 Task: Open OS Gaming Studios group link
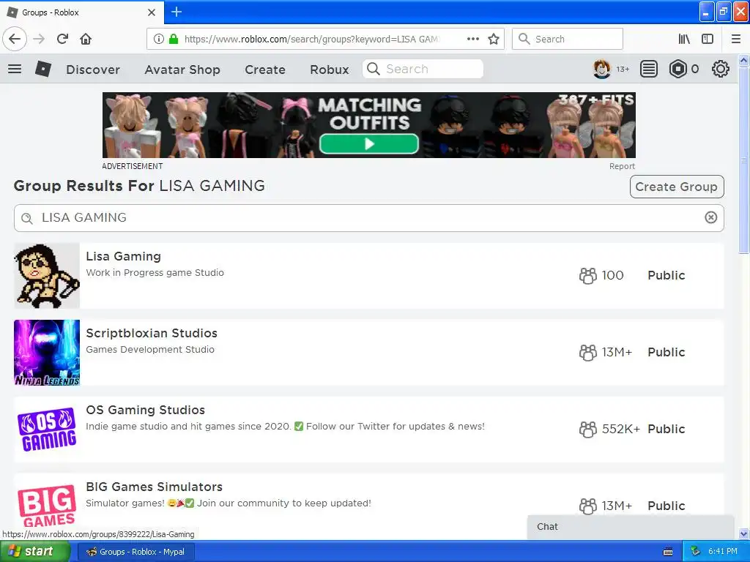[146, 410]
